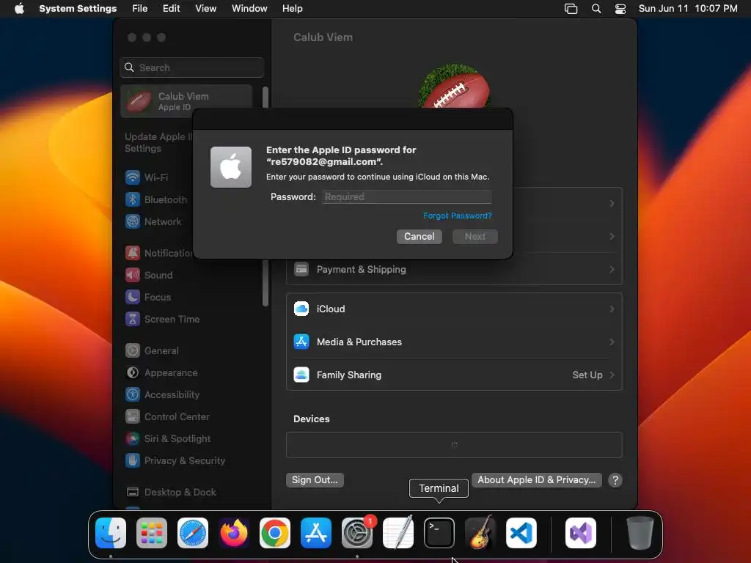Click About Apple ID & Privacy button
Screen dimensions: 751x563
(x=536, y=479)
